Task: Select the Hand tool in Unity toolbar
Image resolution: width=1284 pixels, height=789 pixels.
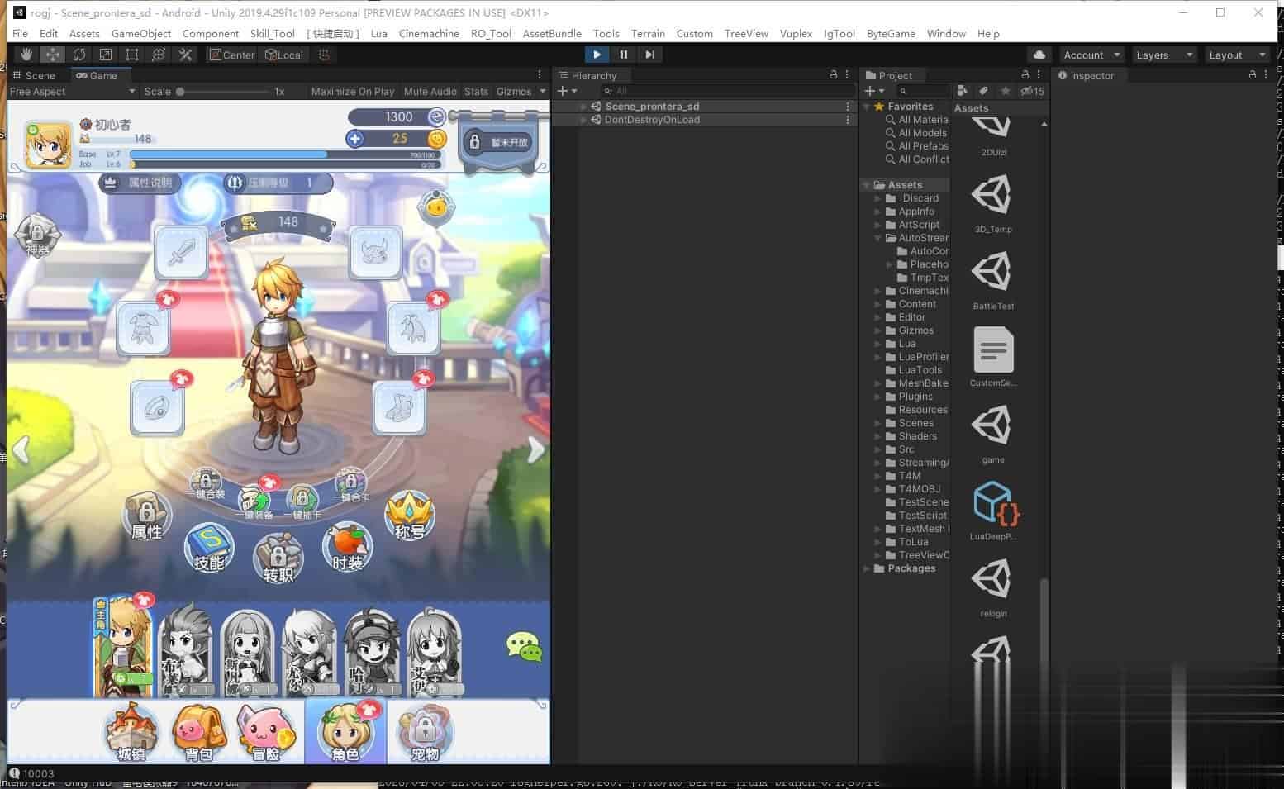Action: click(x=26, y=55)
